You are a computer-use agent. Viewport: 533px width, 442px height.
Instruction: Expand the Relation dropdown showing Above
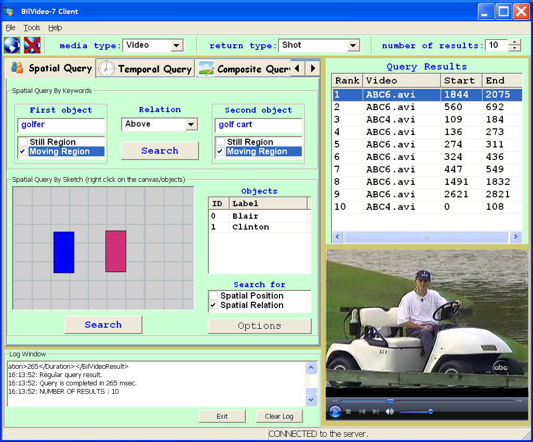[x=191, y=124]
